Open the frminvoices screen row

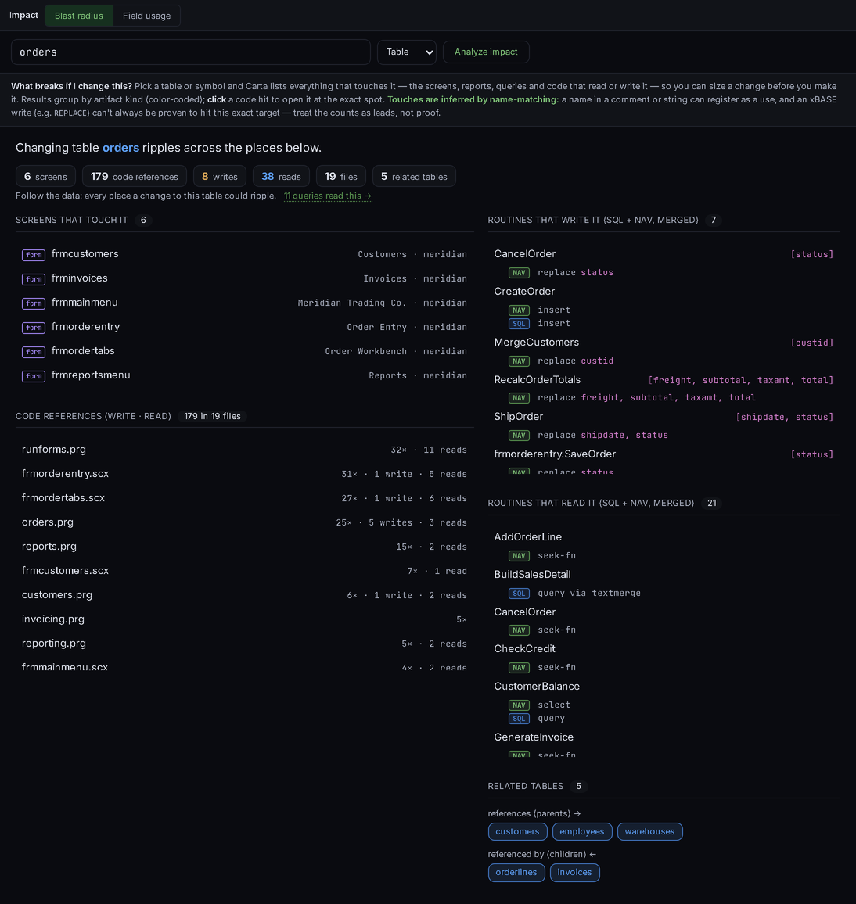pyautogui.click(x=245, y=278)
